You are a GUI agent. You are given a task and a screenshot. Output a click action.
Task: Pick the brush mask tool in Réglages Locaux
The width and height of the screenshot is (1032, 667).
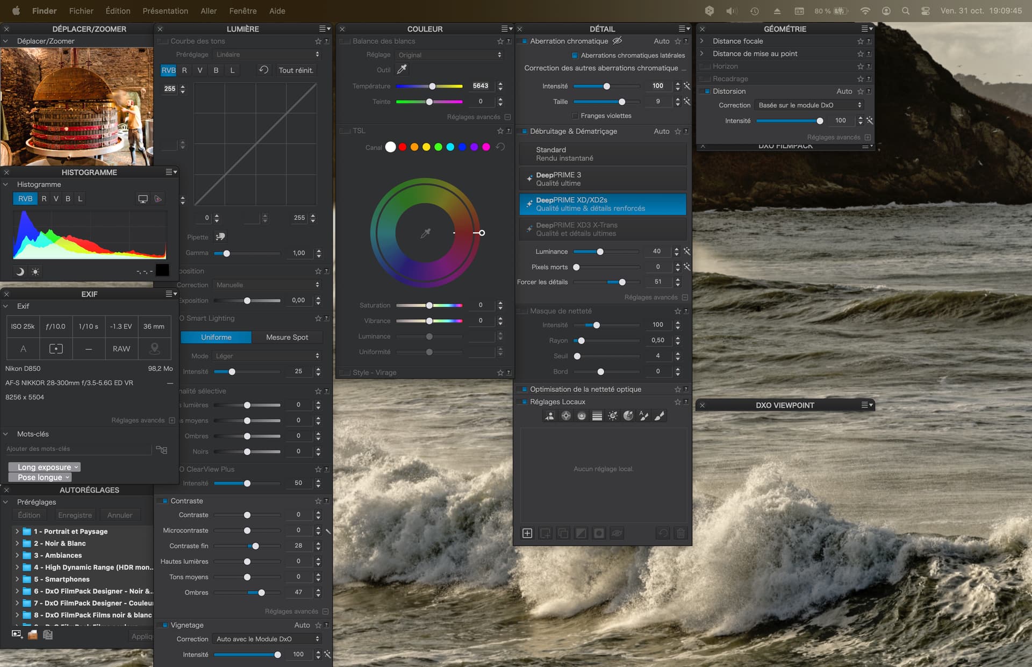[x=660, y=416]
